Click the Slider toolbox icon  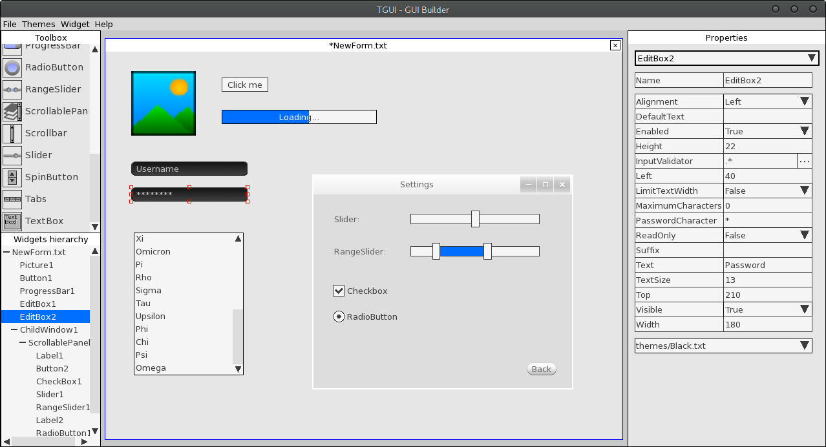pos(12,155)
